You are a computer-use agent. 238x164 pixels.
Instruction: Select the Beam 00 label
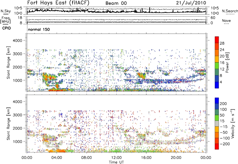[x=116, y=3]
